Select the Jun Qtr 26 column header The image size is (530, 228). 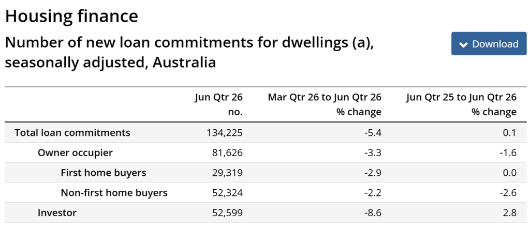point(219,104)
